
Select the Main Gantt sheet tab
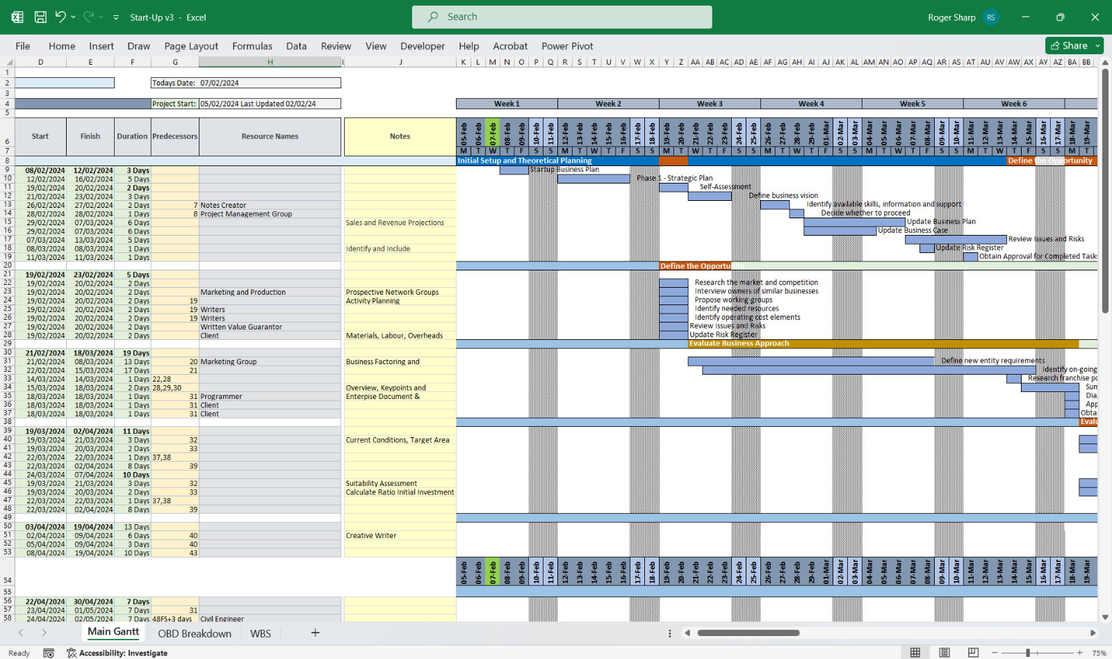(x=113, y=632)
